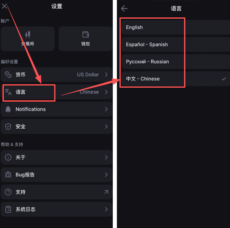
Task: Click the security shield icon
Action: [x=8, y=127]
